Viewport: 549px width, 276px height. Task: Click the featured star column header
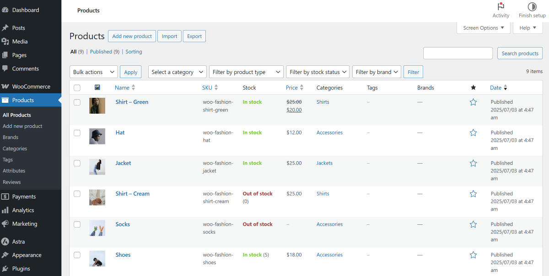(x=473, y=88)
